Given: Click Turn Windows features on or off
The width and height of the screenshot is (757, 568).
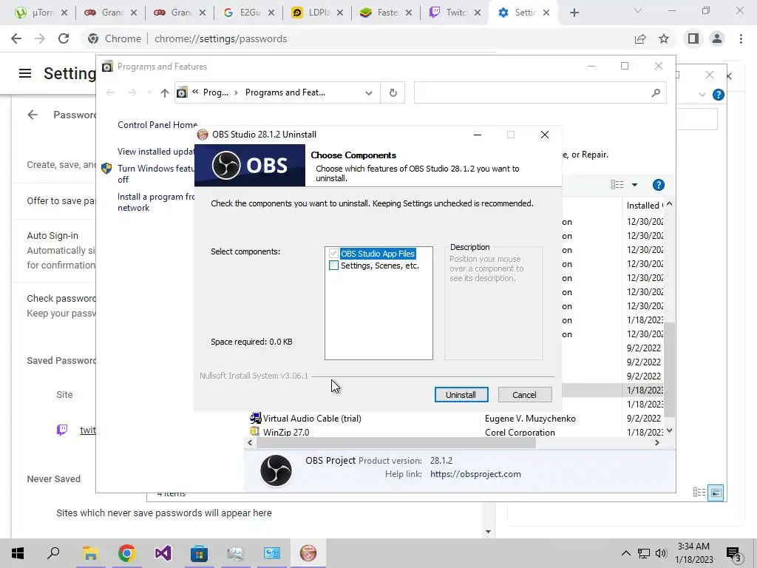Looking at the screenshot, I should click(x=156, y=174).
